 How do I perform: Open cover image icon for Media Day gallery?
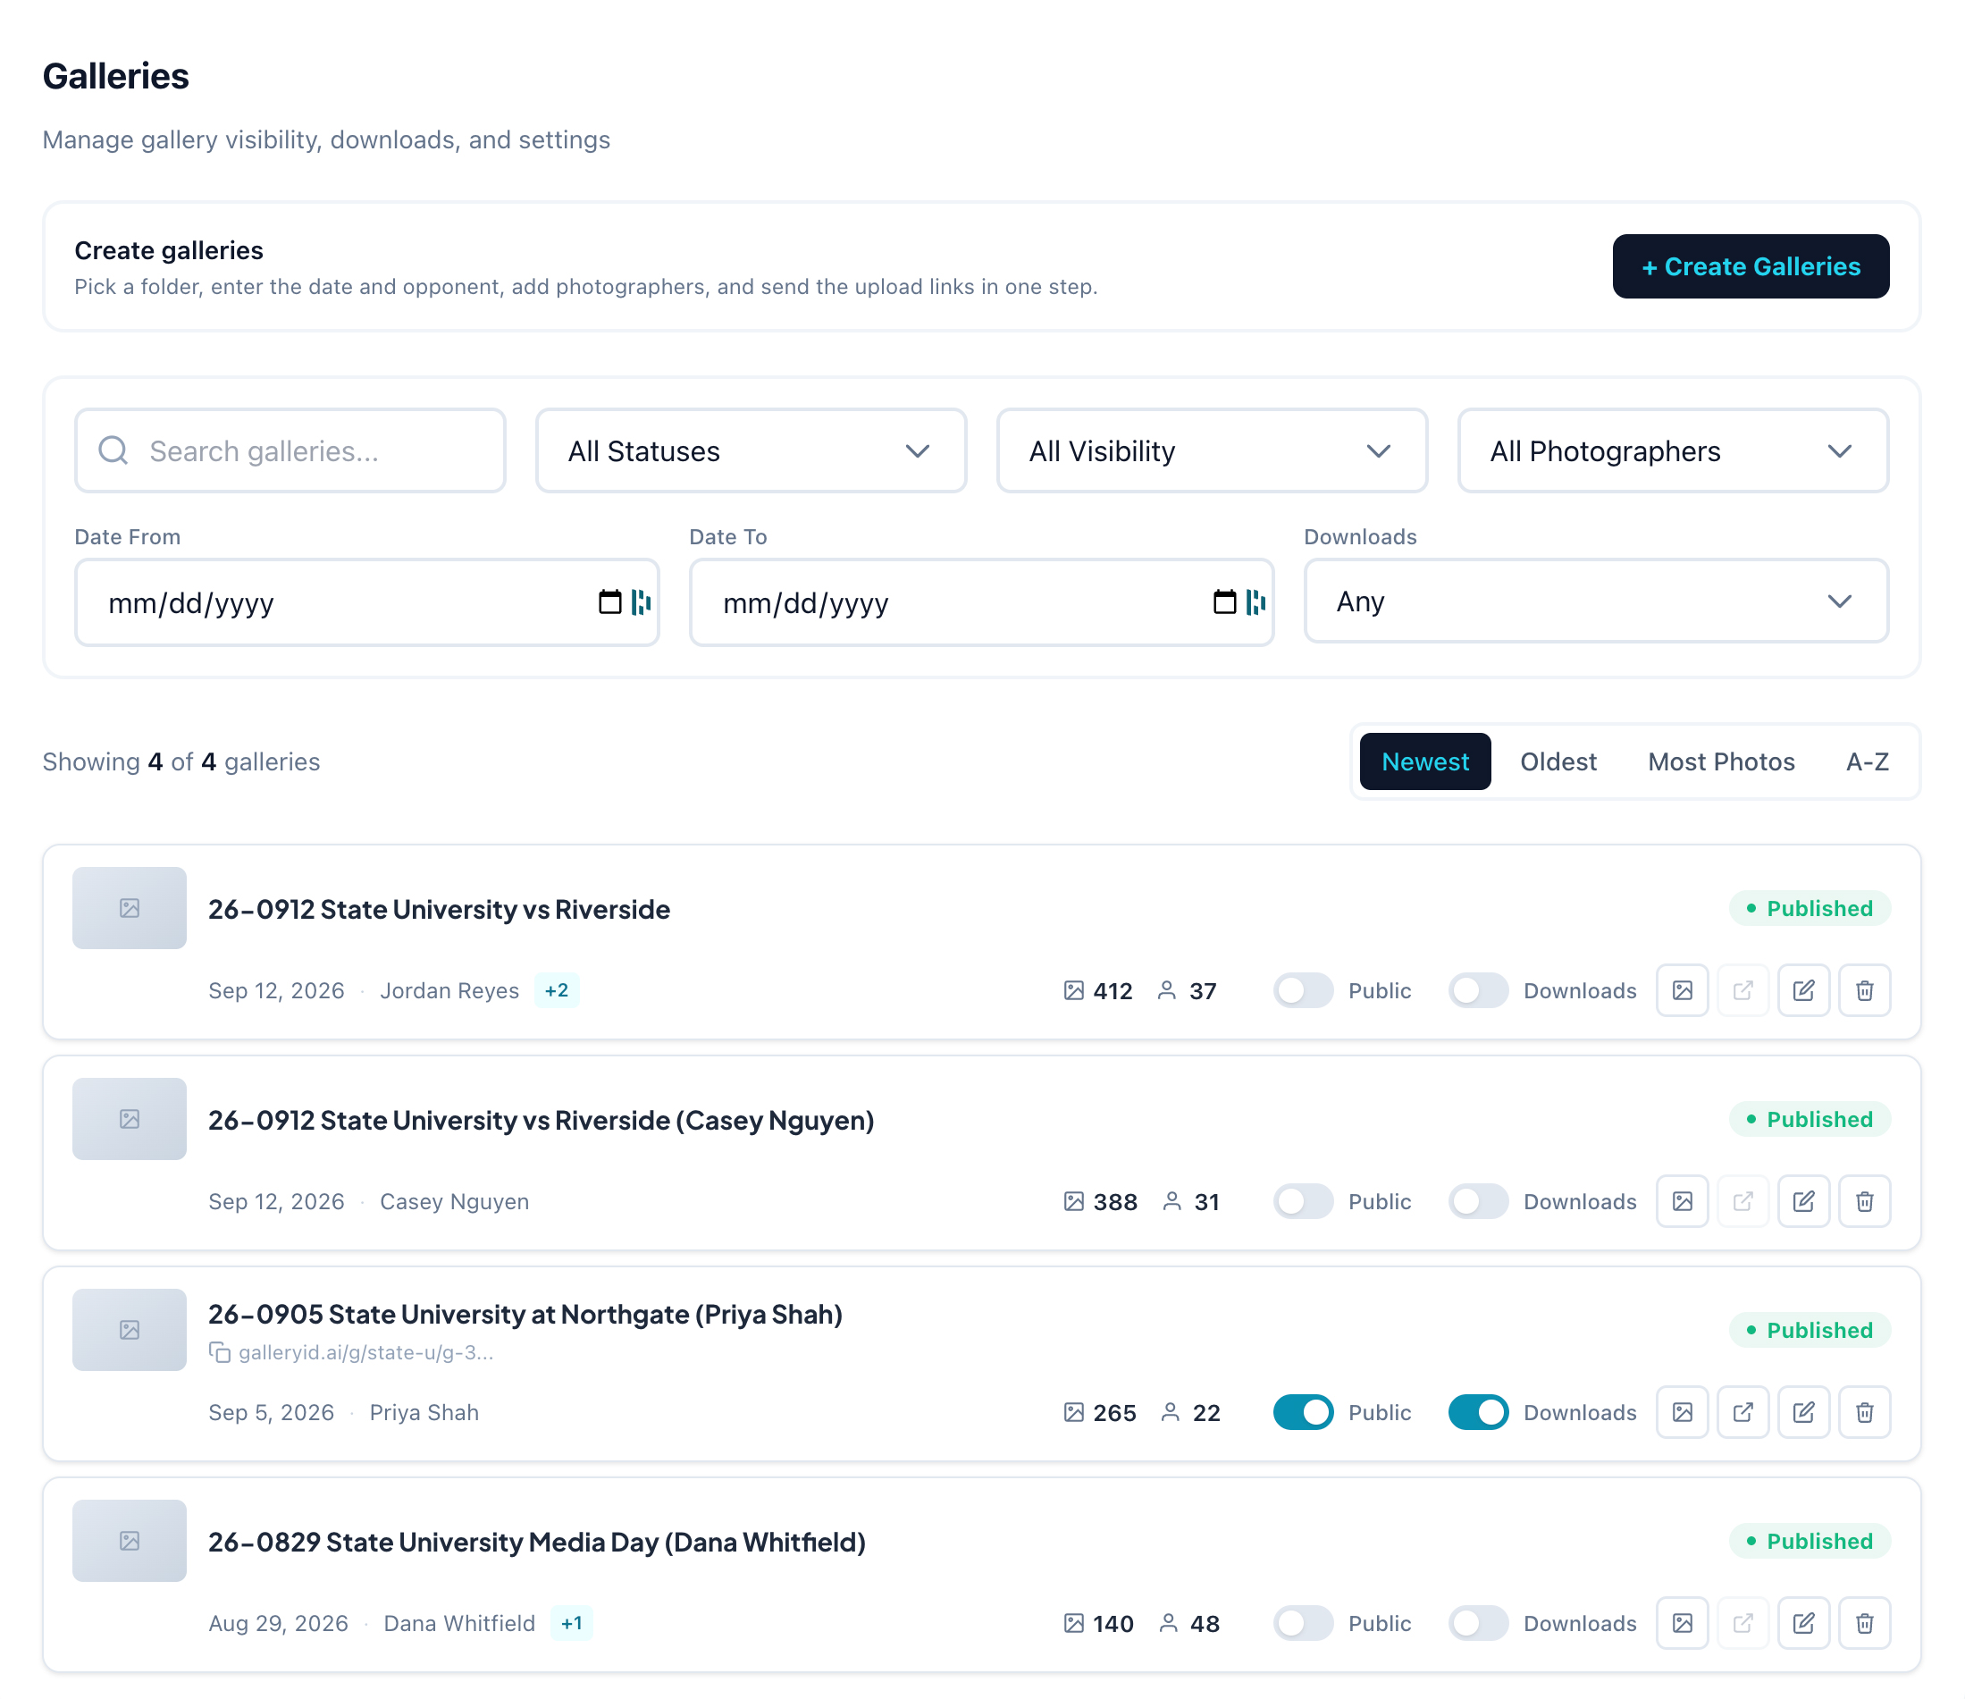[x=1682, y=1623]
